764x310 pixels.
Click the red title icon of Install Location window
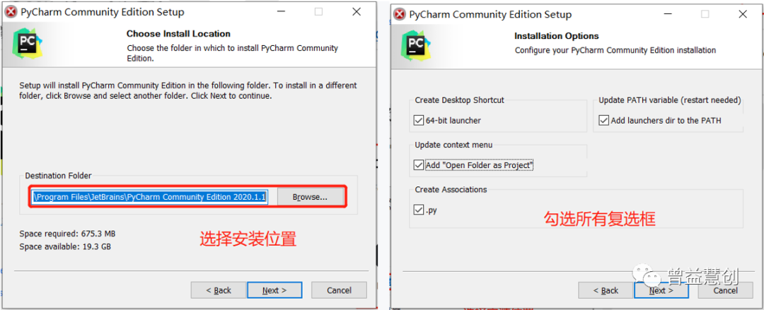click(x=10, y=12)
